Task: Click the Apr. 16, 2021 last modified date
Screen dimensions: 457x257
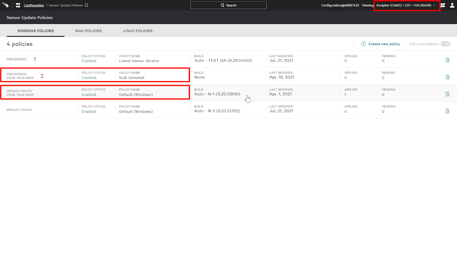Action: [282, 77]
